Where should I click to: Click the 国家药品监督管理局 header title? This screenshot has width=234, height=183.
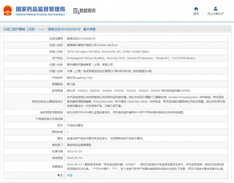coord(41,9)
